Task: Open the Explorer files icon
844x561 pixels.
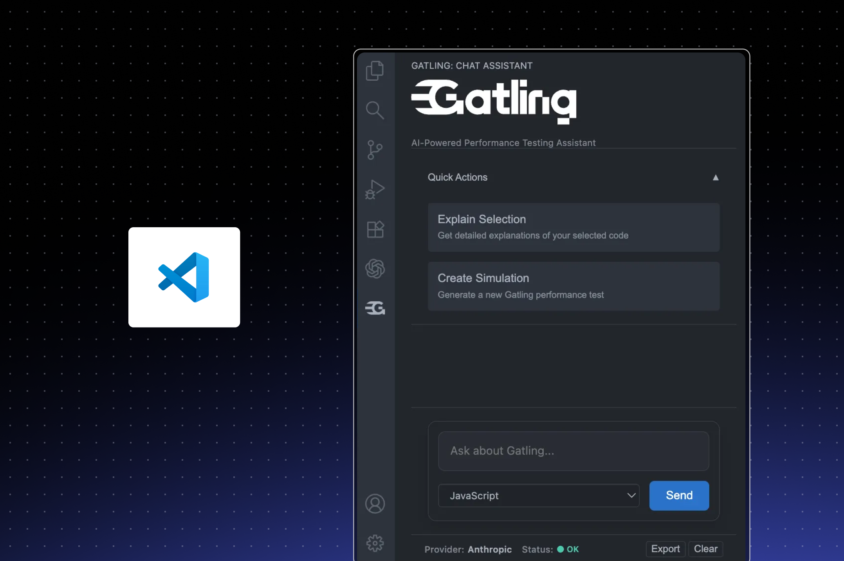Action: click(375, 71)
